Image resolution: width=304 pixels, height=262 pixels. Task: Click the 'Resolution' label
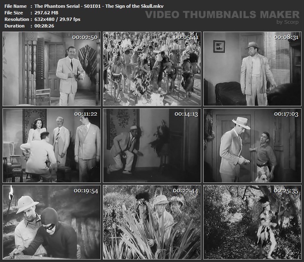point(17,19)
